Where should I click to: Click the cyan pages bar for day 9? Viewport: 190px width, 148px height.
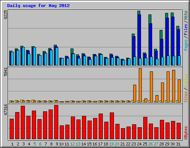click(57, 56)
